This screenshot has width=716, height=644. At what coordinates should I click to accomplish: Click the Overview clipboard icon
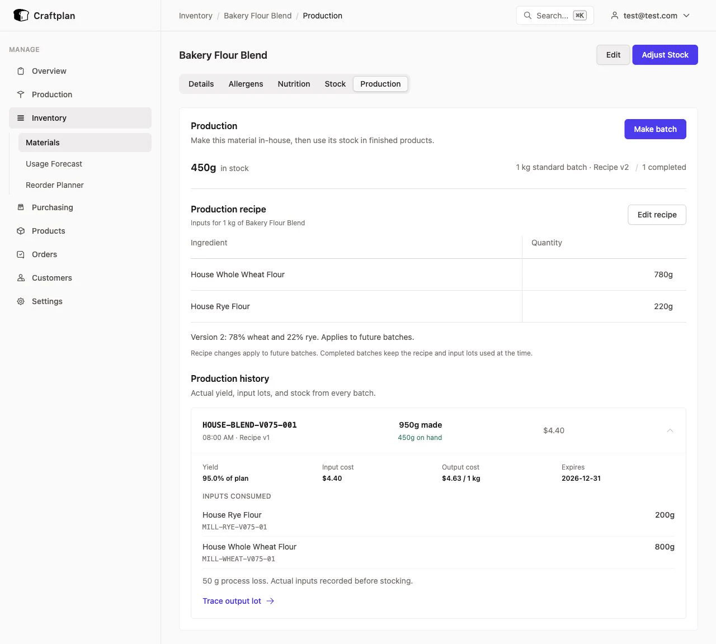(21, 71)
